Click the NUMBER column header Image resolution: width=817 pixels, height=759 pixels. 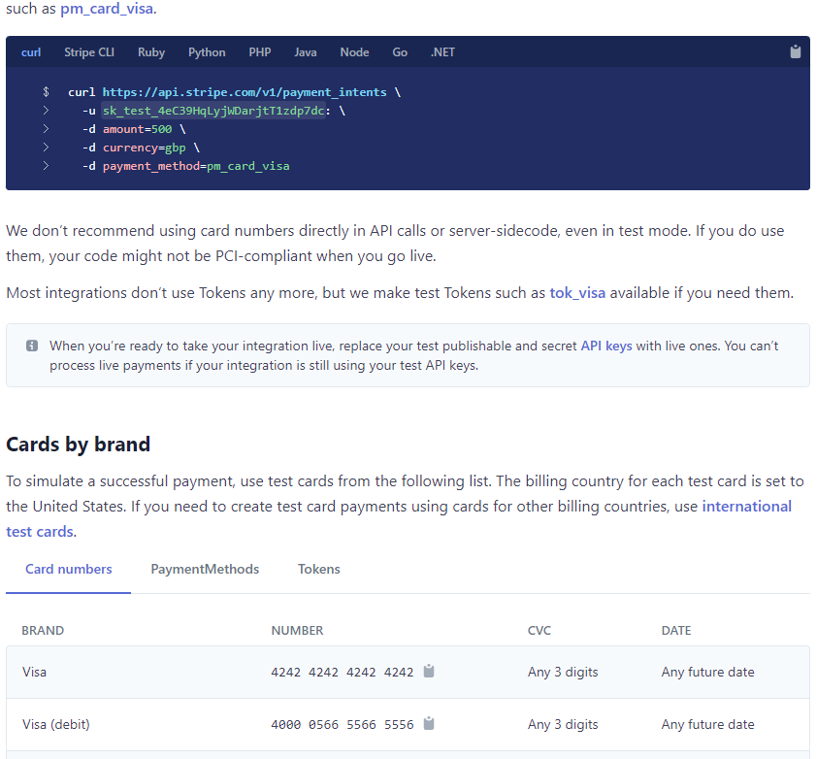[x=297, y=630]
